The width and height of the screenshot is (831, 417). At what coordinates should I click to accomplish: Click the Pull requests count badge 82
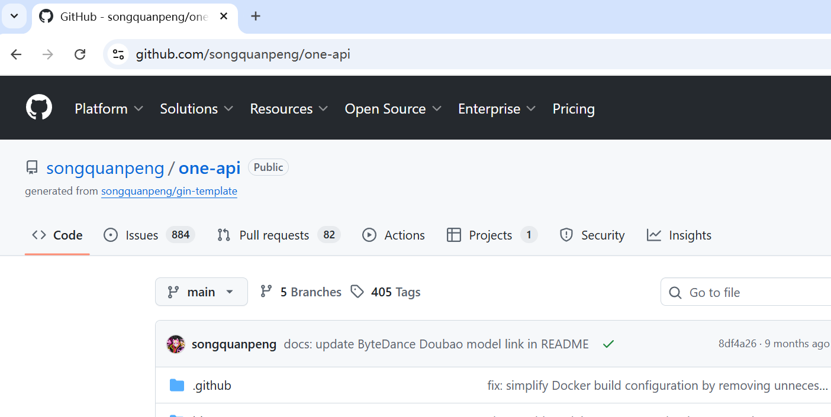point(329,235)
